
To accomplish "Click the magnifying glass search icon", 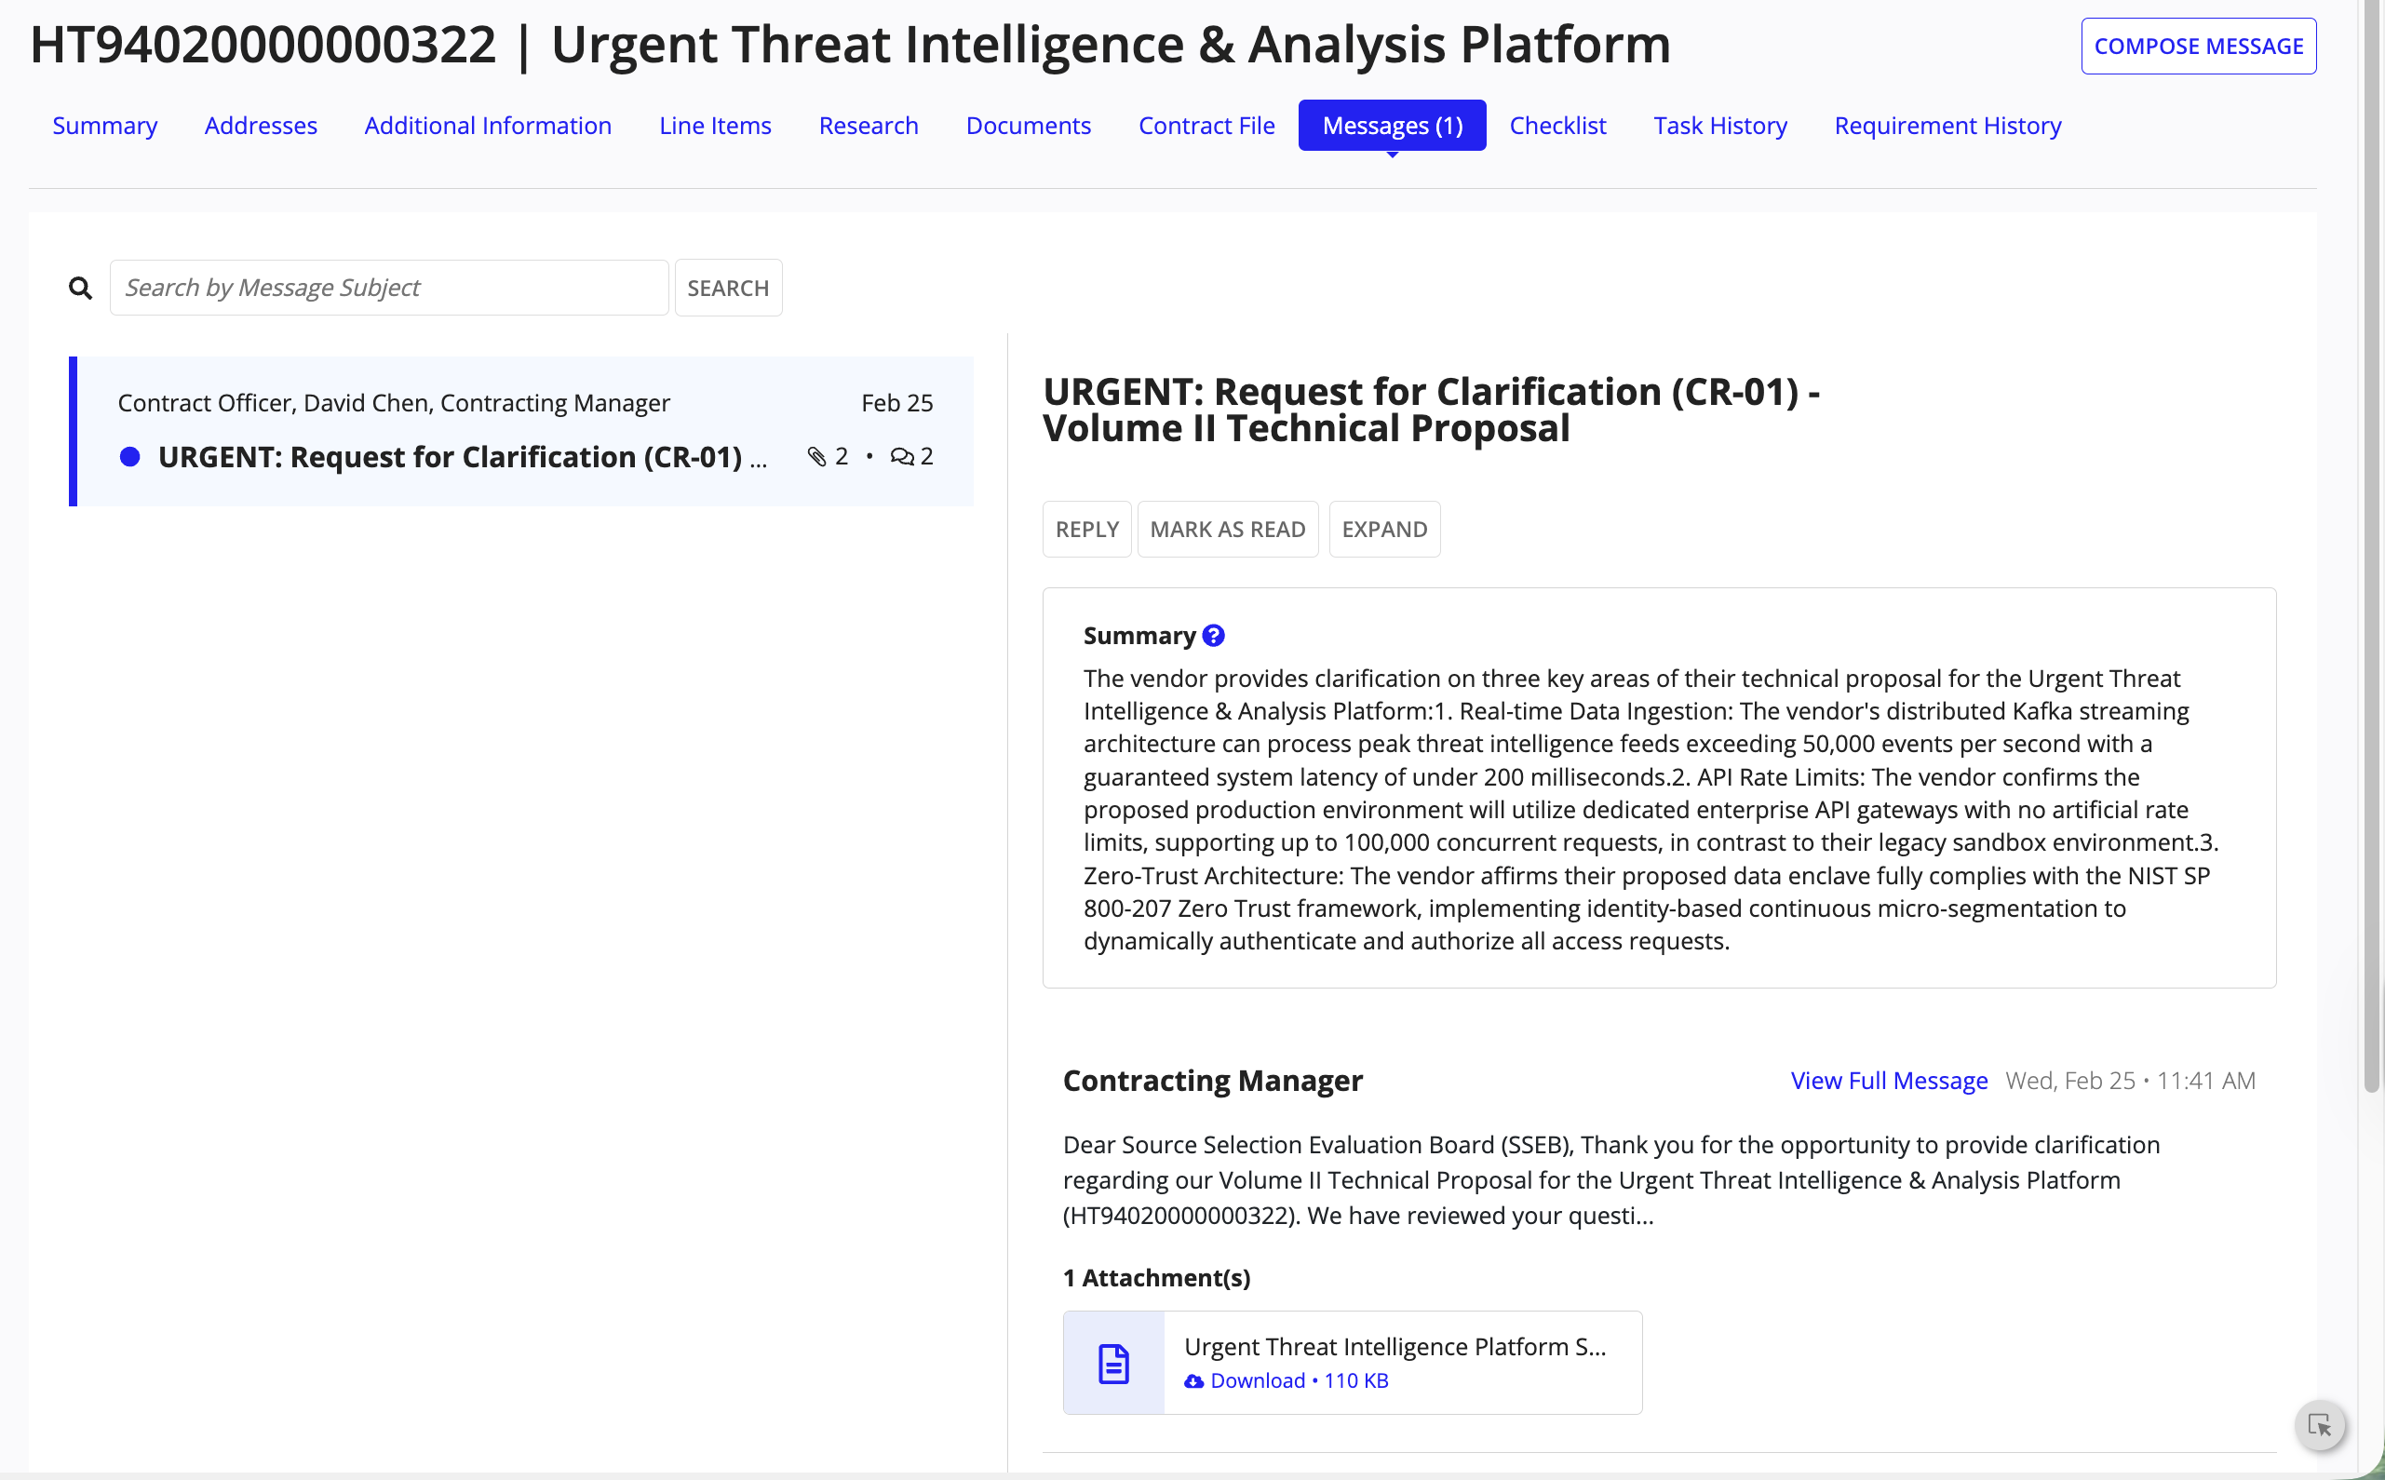I will pyautogui.click(x=80, y=288).
